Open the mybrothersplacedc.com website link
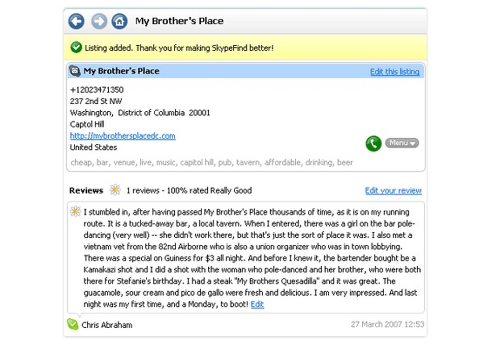 tap(122, 136)
